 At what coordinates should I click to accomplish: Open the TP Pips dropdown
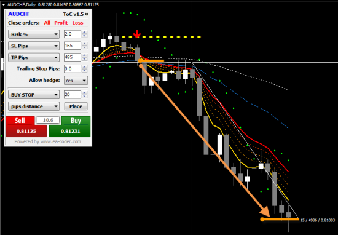click(34, 57)
